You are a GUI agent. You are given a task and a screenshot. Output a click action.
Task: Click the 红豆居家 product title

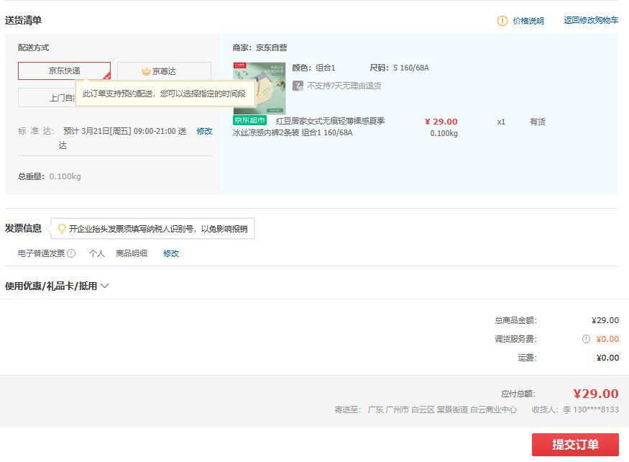click(x=330, y=121)
